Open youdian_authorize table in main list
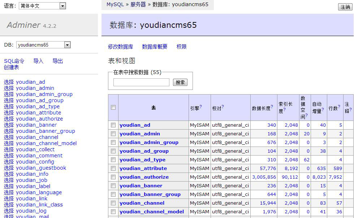354x218 pixels. click(x=144, y=177)
